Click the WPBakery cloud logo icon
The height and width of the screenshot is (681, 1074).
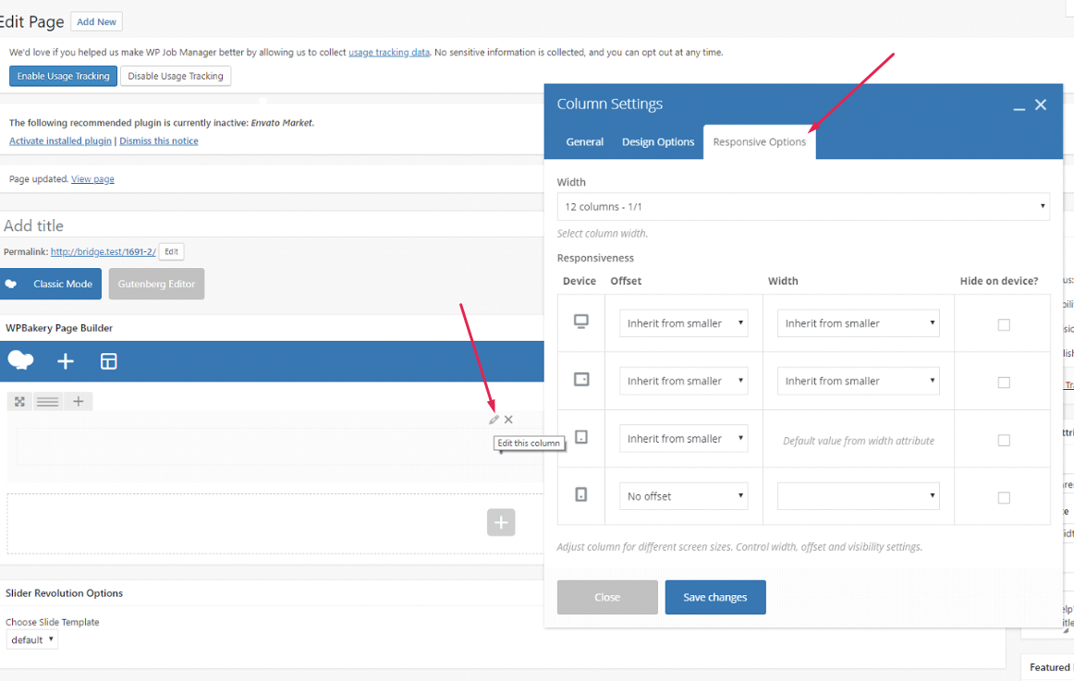[20, 360]
